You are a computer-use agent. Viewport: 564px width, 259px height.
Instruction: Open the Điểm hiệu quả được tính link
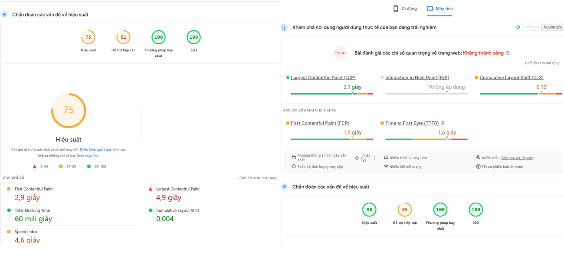pos(99,150)
